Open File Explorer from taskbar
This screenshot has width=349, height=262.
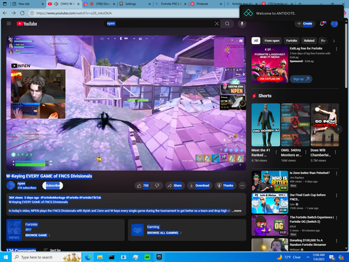(100, 257)
